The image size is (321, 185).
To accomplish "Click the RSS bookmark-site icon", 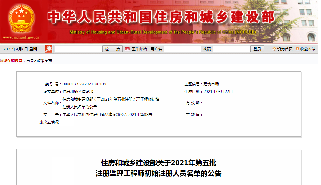I will 297,49.
